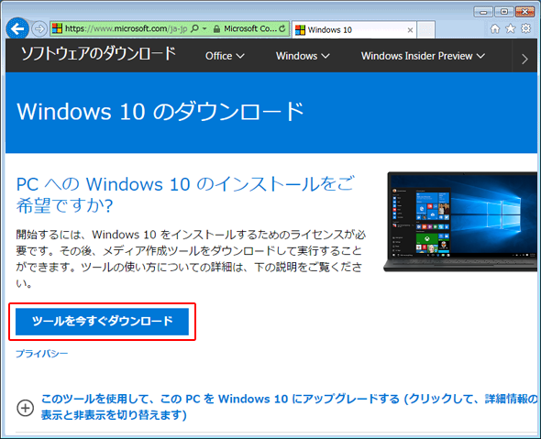541x439 pixels.
Task: Expand the Office menu
Action: [x=225, y=56]
